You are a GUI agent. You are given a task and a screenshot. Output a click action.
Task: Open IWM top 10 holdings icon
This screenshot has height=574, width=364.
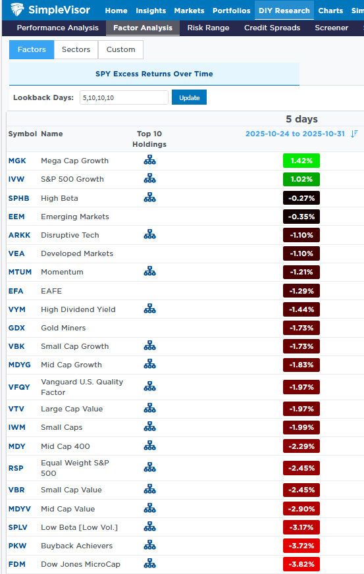coord(149,427)
